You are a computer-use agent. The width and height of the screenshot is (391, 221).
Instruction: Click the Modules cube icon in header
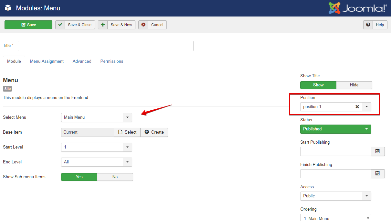(8, 8)
